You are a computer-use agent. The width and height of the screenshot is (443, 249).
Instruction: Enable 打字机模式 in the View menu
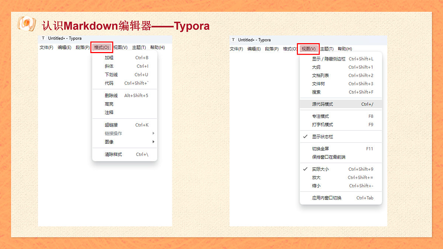[x=341, y=125]
